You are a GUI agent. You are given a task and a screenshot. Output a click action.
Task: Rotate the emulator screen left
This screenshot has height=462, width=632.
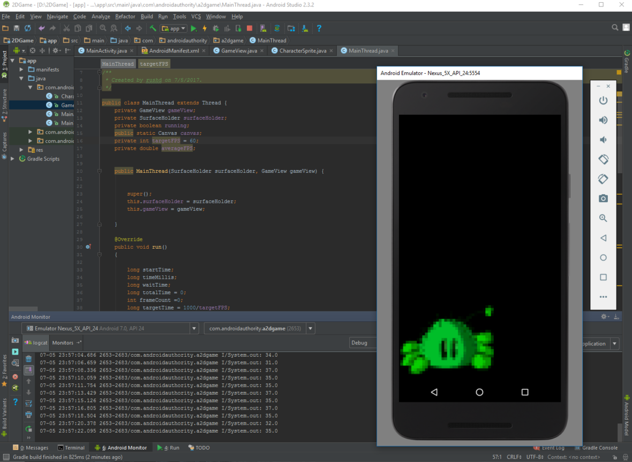[603, 159]
